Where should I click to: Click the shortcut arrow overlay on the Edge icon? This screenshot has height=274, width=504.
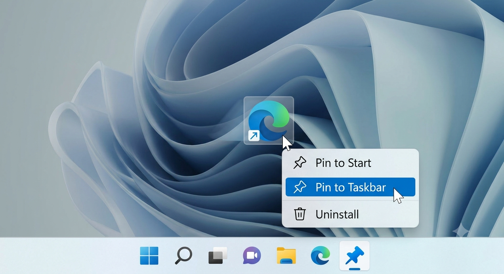tap(254, 136)
